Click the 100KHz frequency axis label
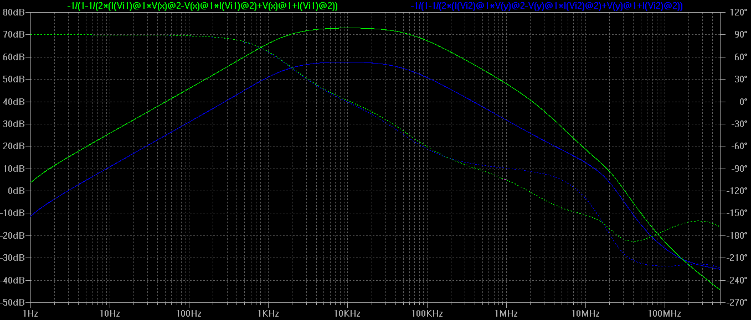This screenshot has width=751, height=320. click(x=426, y=313)
